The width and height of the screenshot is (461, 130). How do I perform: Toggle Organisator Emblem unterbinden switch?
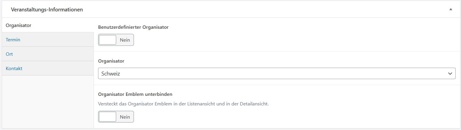116,117
